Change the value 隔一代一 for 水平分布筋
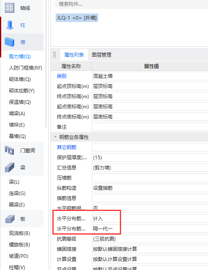The width and height of the screenshot is (208, 270). pos(150,229)
